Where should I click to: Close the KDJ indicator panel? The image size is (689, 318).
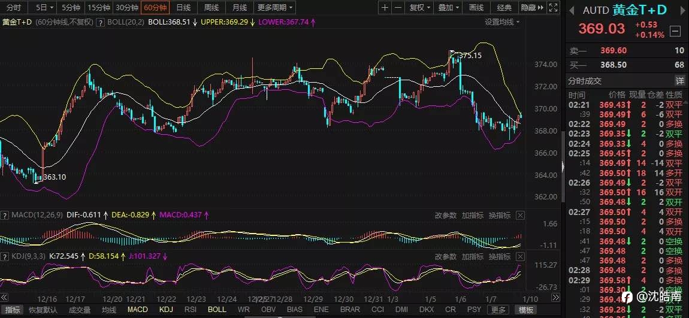pos(520,256)
